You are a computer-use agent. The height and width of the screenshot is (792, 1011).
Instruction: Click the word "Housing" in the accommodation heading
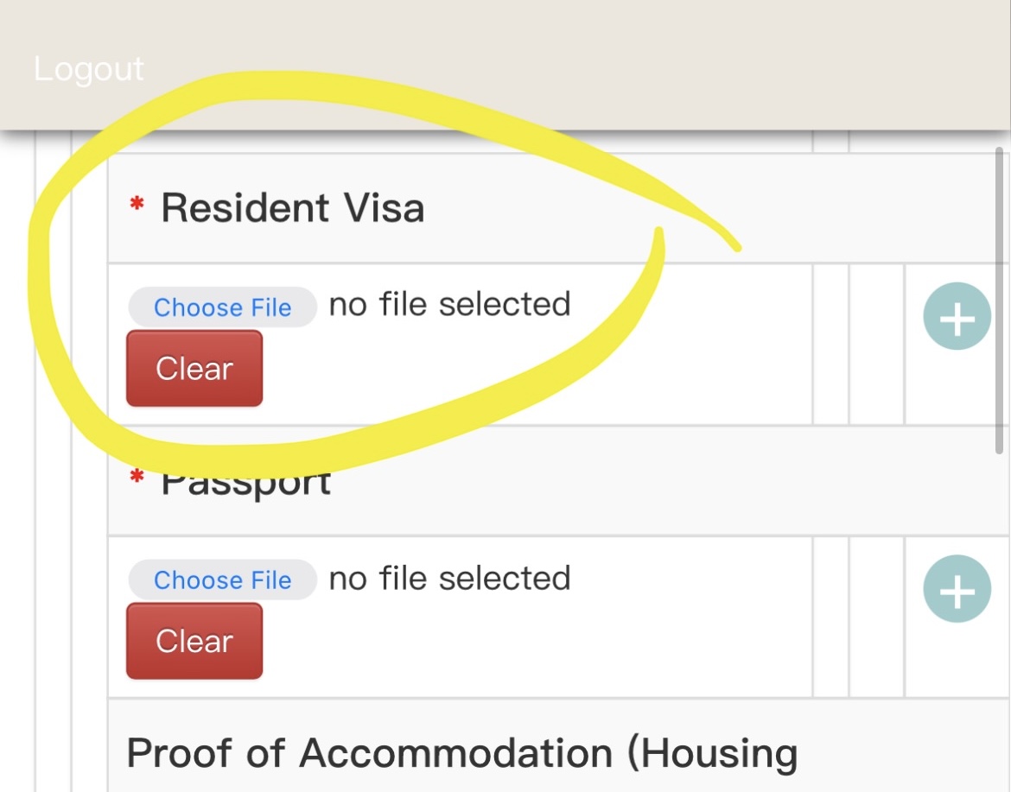point(719,753)
